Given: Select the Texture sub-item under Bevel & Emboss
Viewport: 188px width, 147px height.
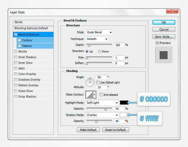Looking at the screenshot, I should tap(26, 46).
